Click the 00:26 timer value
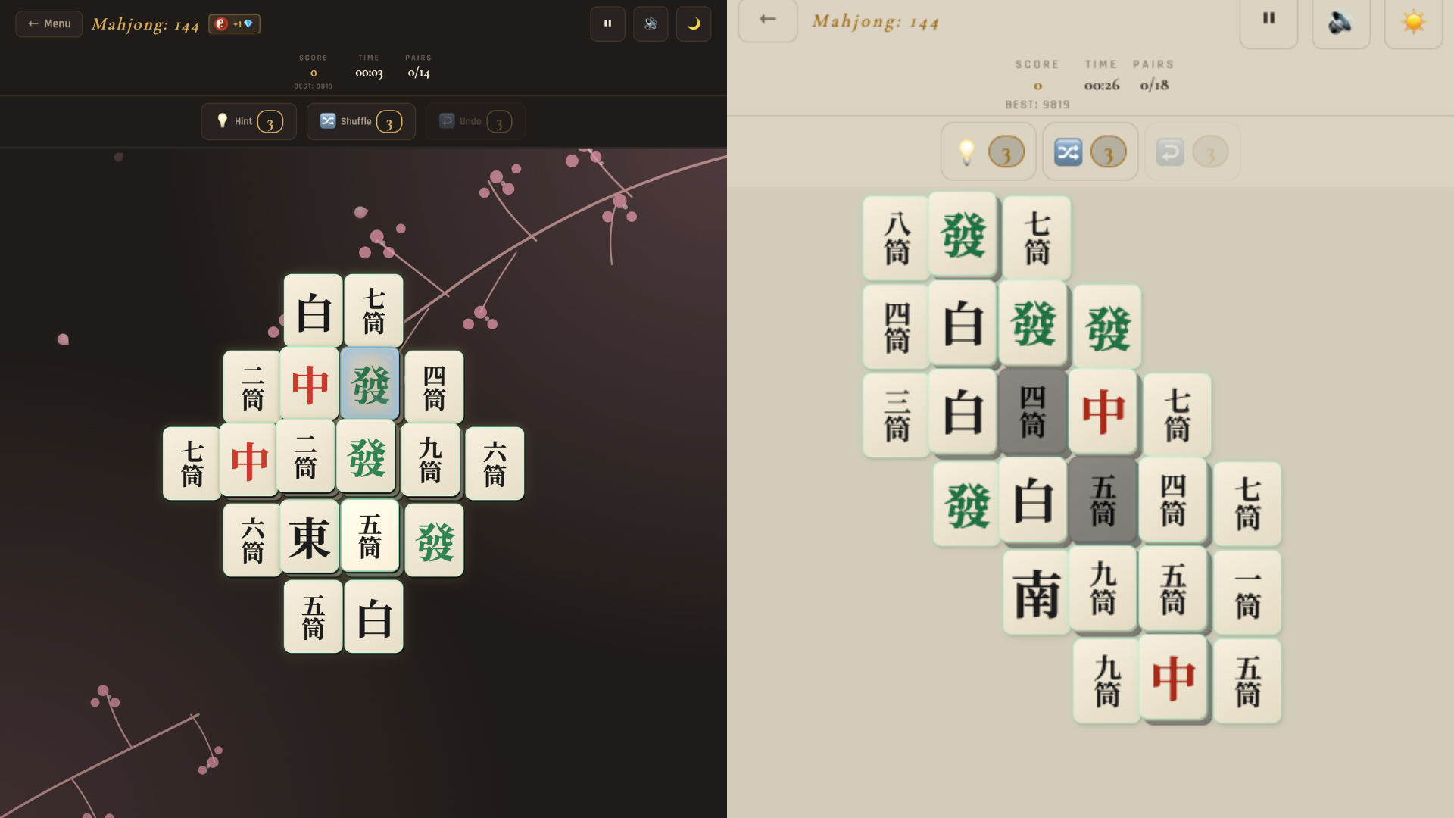 point(1102,86)
